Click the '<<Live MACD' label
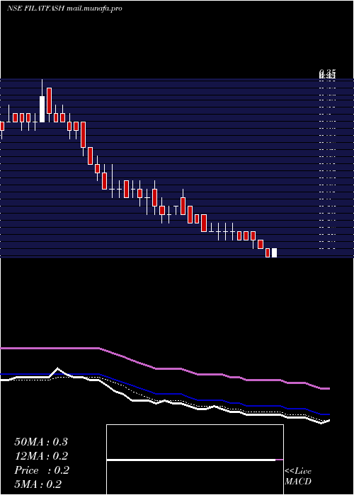354x495 pixels. pyautogui.click(x=298, y=476)
